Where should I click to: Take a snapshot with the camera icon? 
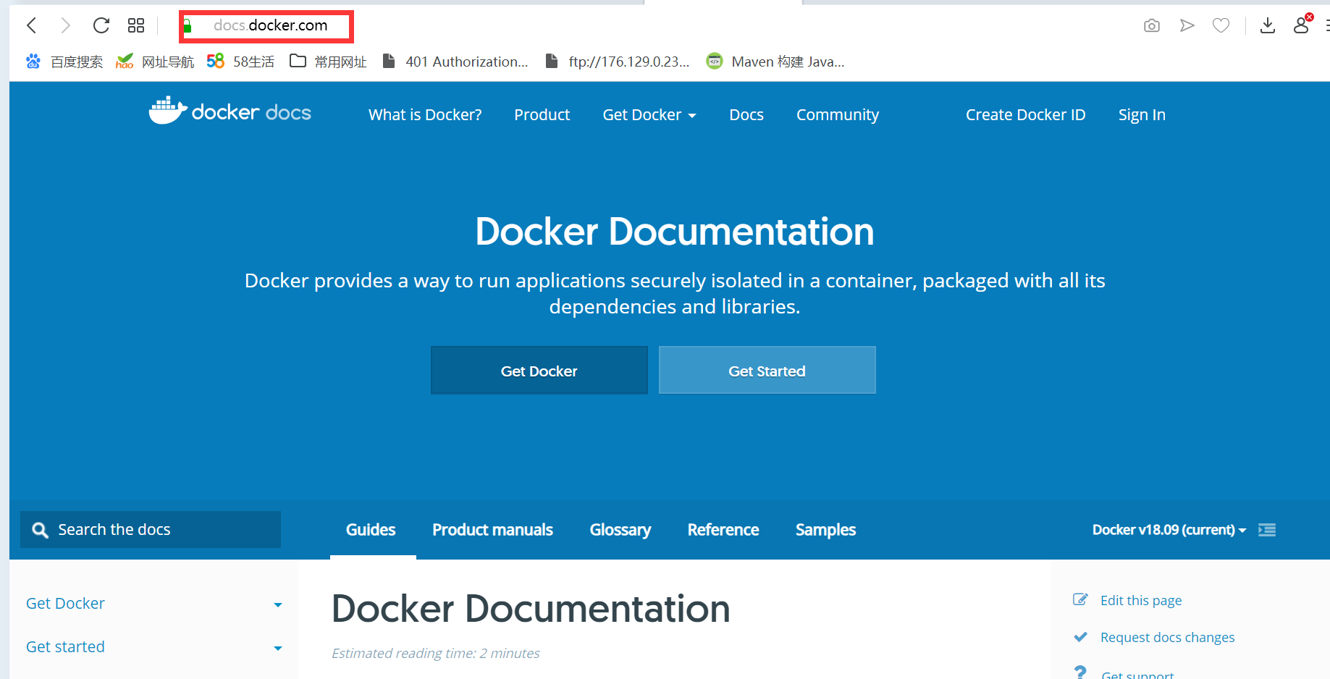(1152, 26)
